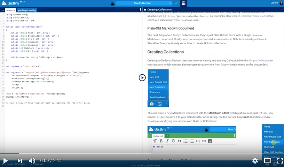This screenshot has width=284, height=167.
Task: Open the video settings gear
Action: pyautogui.click(x=255, y=161)
